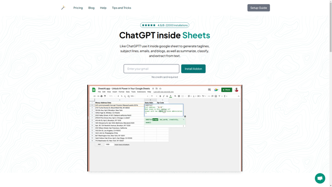Click the Paint format icon in demo
332x187 pixels.
click(105, 96)
